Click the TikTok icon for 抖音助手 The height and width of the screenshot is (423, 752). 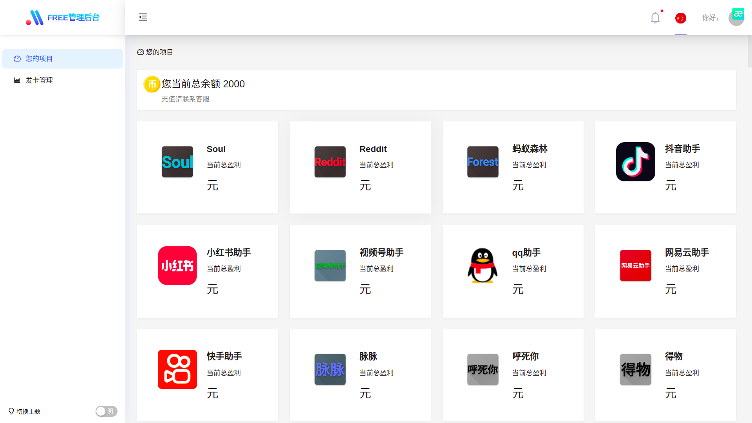[x=636, y=162]
